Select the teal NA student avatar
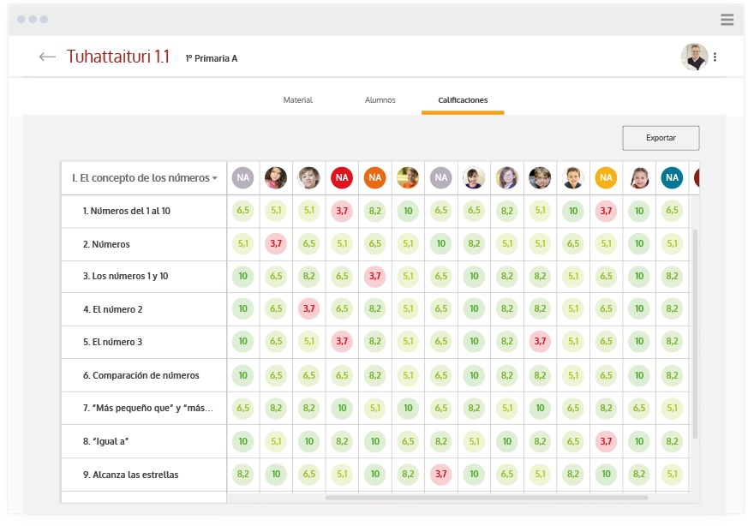 pos(672,178)
